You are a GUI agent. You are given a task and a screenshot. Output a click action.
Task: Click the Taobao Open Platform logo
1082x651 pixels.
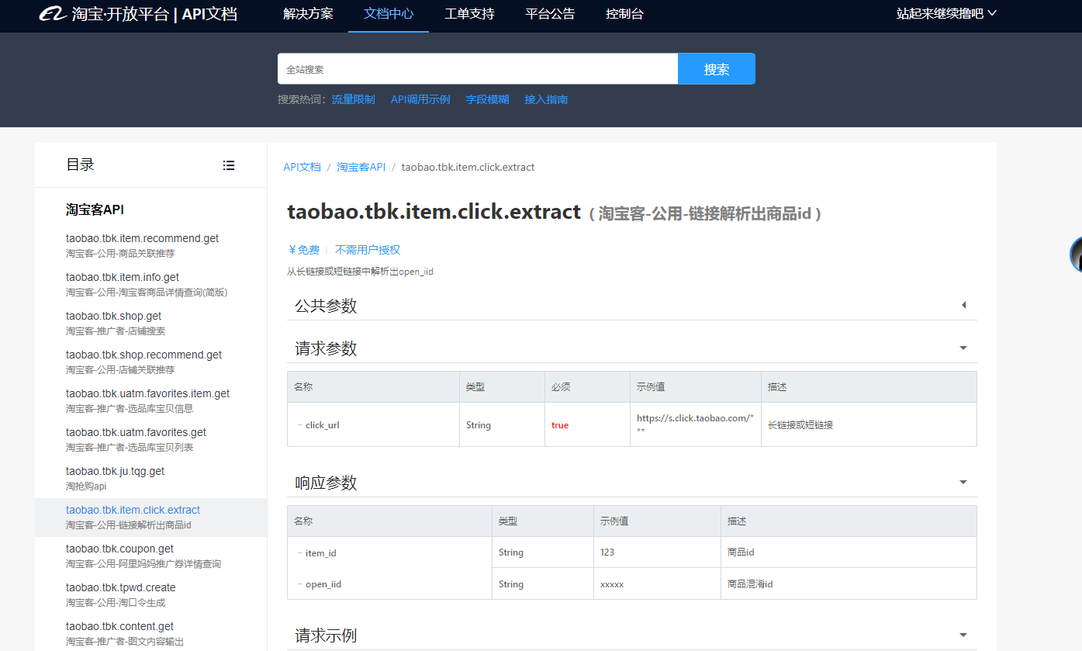pyautogui.click(x=138, y=14)
